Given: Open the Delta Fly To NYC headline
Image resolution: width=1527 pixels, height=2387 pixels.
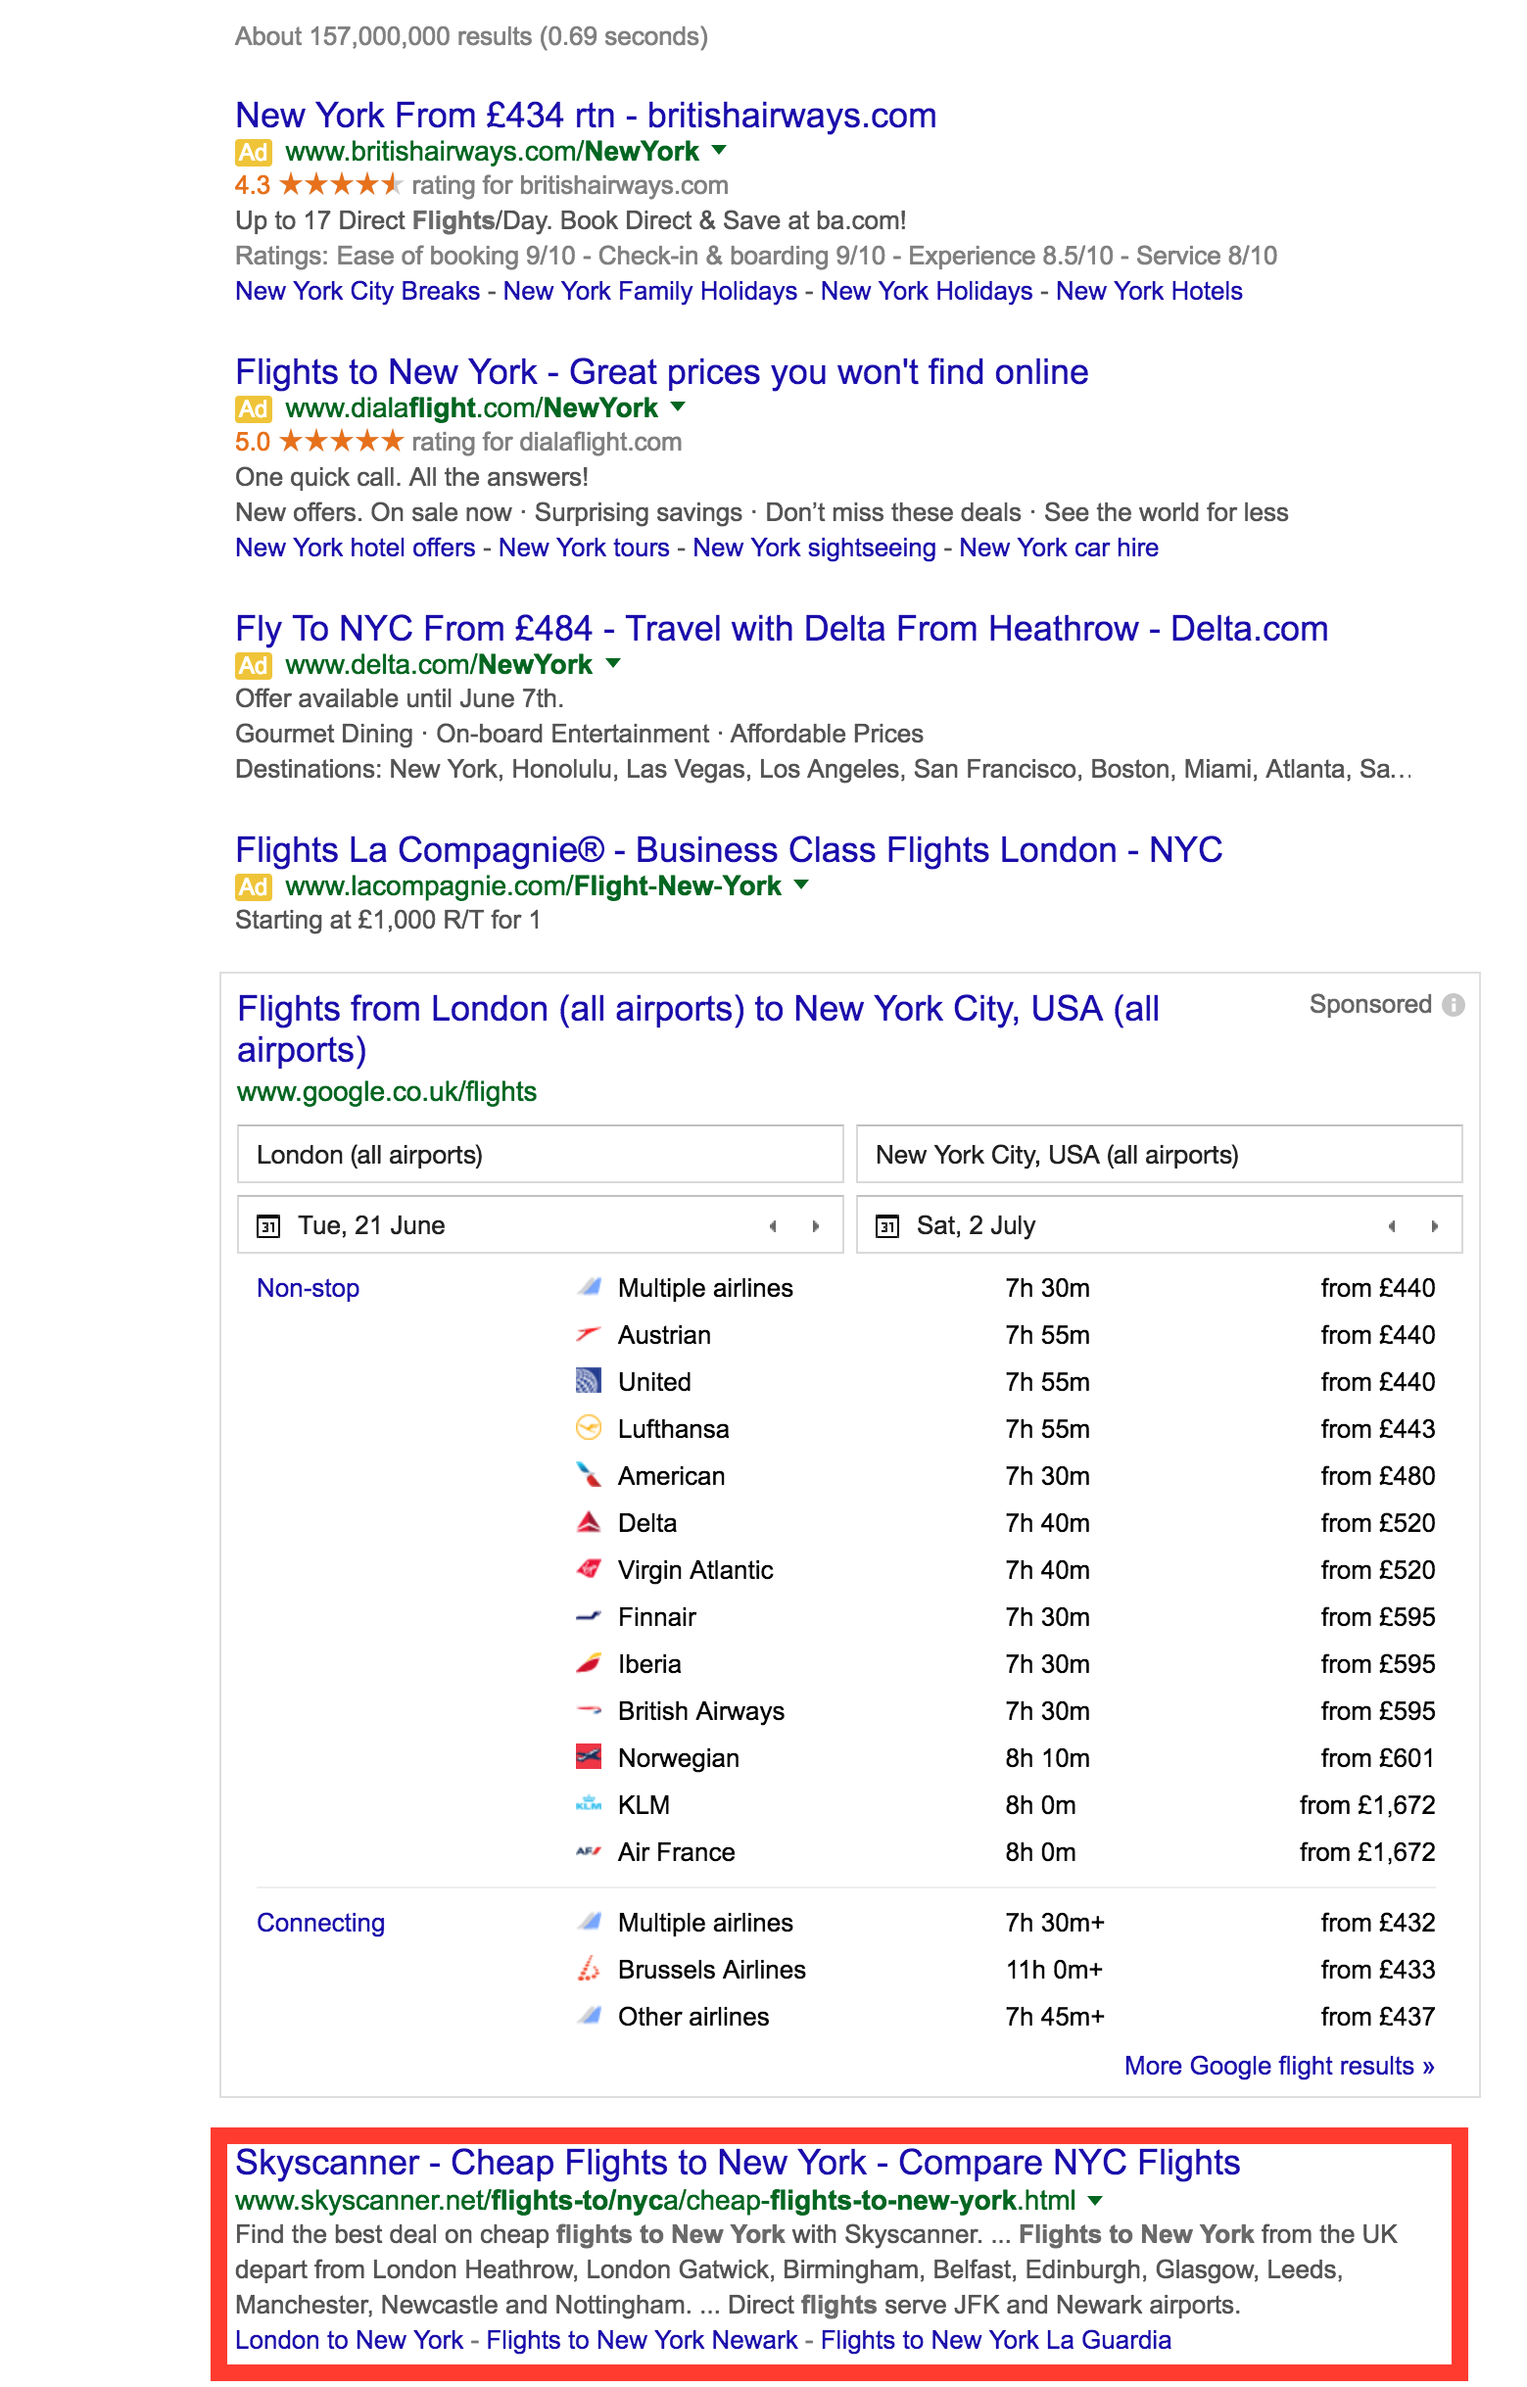Looking at the screenshot, I should [782, 630].
